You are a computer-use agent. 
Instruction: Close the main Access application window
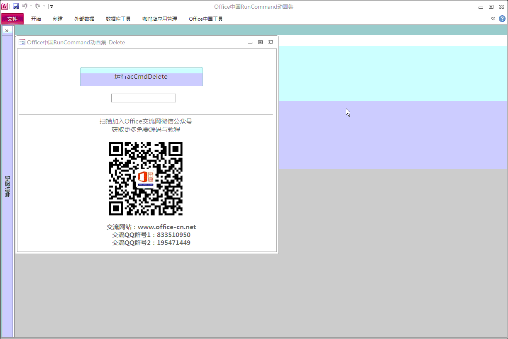tap(501, 7)
